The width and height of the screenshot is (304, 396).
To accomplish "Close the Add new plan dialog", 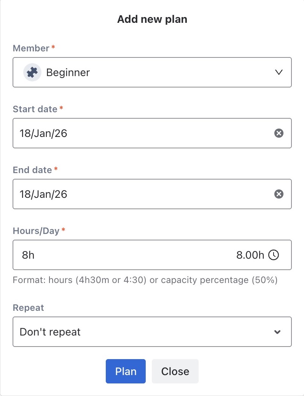I will (175, 371).
